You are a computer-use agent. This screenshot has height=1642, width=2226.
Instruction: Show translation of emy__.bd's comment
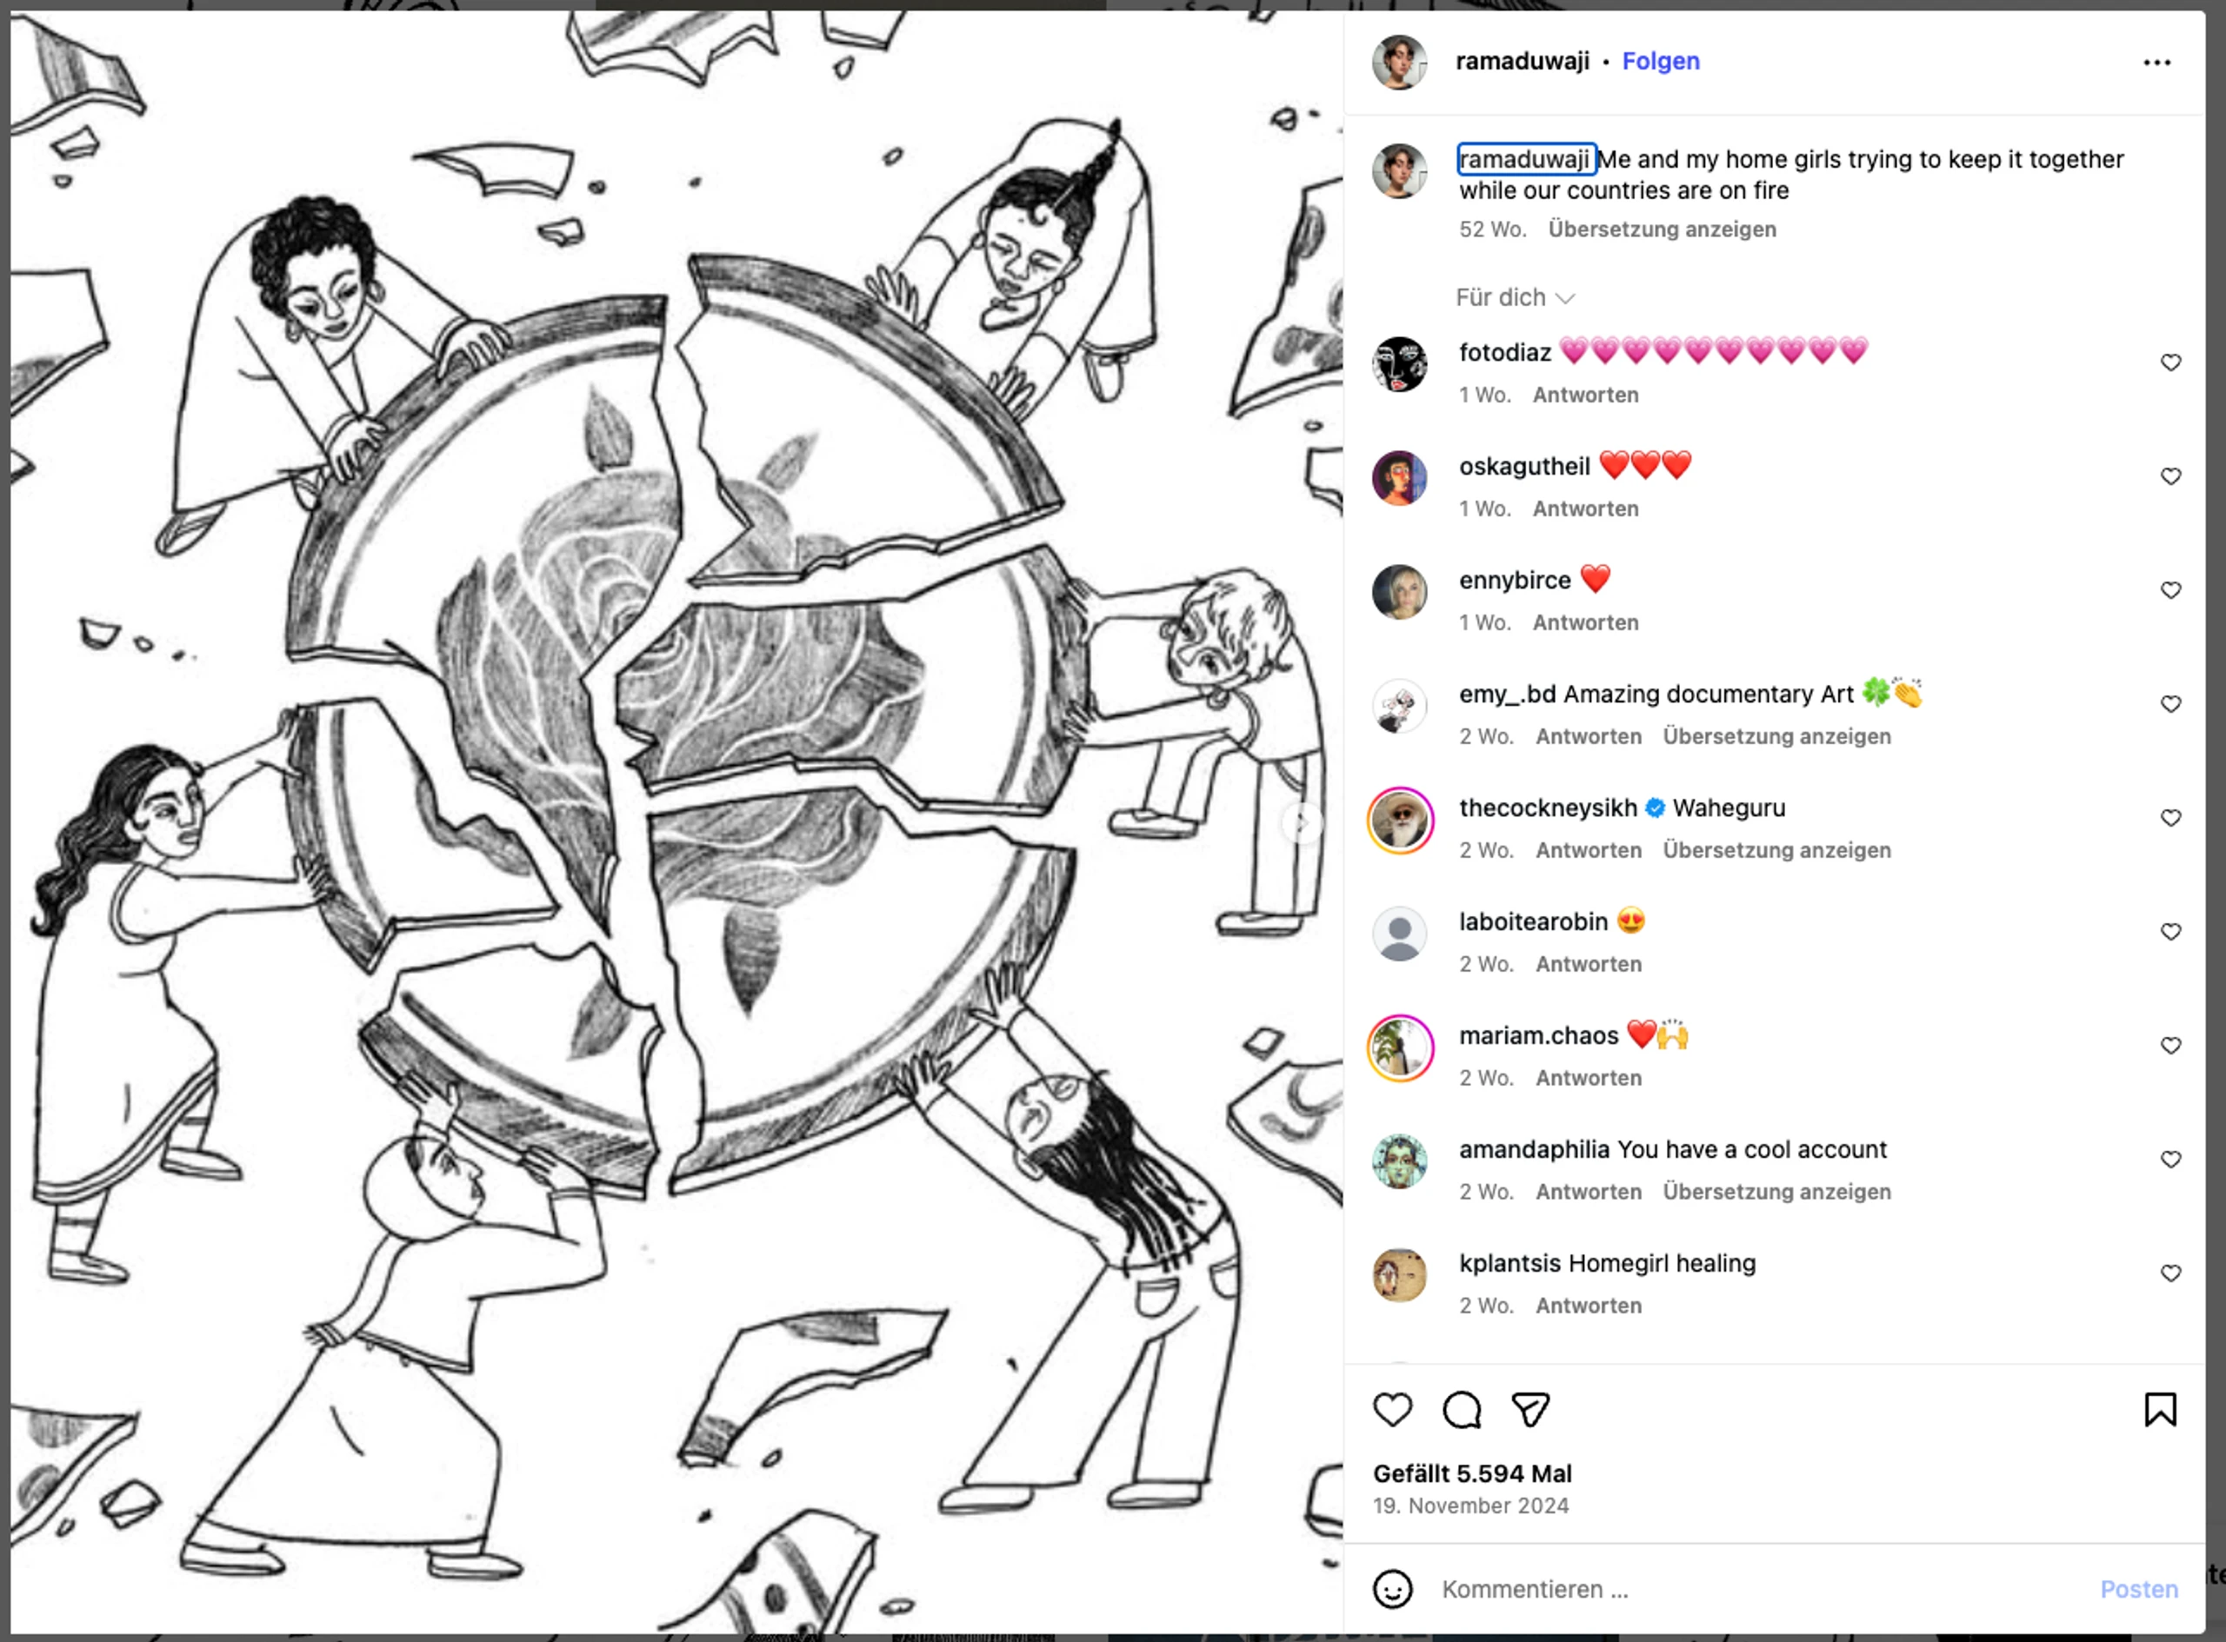[x=1776, y=736]
